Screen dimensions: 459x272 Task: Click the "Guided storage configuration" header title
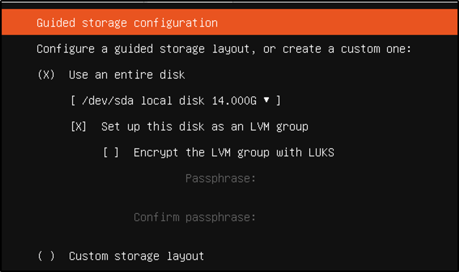tap(127, 23)
